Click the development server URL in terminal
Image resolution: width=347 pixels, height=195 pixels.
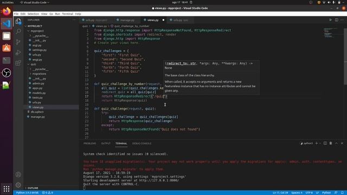[x=159, y=180]
